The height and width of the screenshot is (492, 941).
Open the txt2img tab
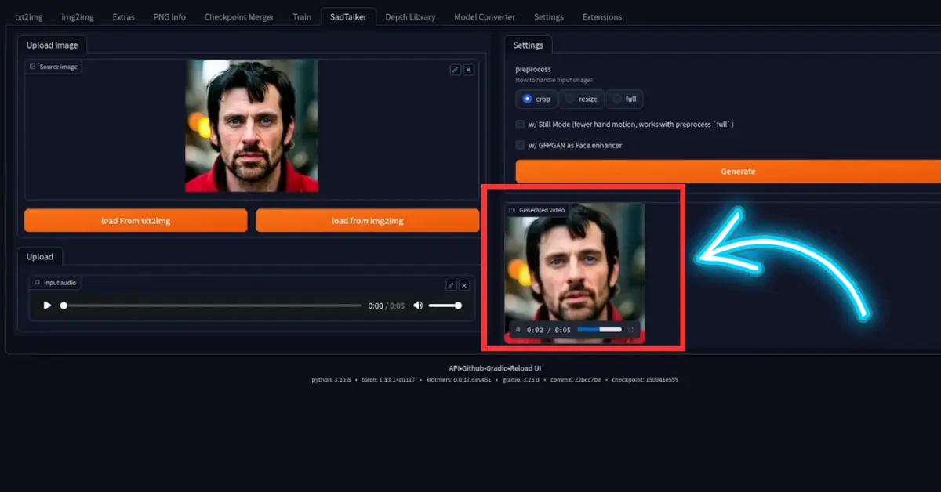point(28,16)
